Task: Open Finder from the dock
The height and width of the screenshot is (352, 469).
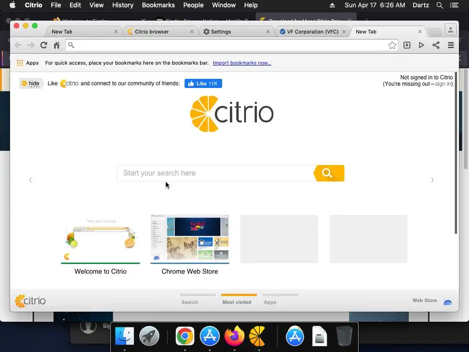Action: click(125, 336)
